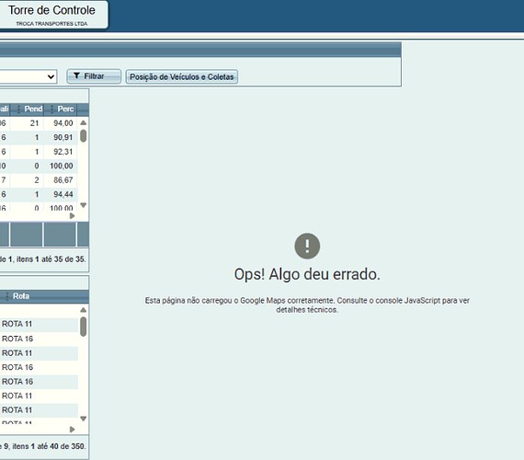Select Pend cell with value 21
The height and width of the screenshot is (460, 524).
point(27,123)
